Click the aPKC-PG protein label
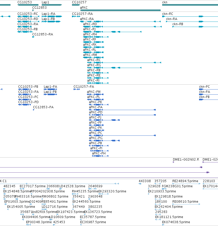 pyautogui.click(x=96, y=138)
